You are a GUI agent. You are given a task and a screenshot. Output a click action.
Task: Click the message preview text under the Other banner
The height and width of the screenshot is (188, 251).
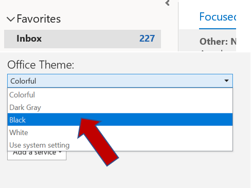tap(218, 50)
